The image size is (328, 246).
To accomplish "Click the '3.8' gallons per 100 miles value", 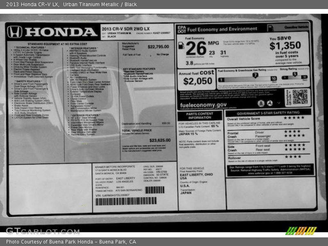I will 189,63.
